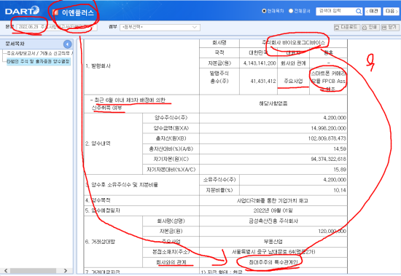Click the search magnifier icon
This screenshot has height=276, width=401.
point(359,11)
